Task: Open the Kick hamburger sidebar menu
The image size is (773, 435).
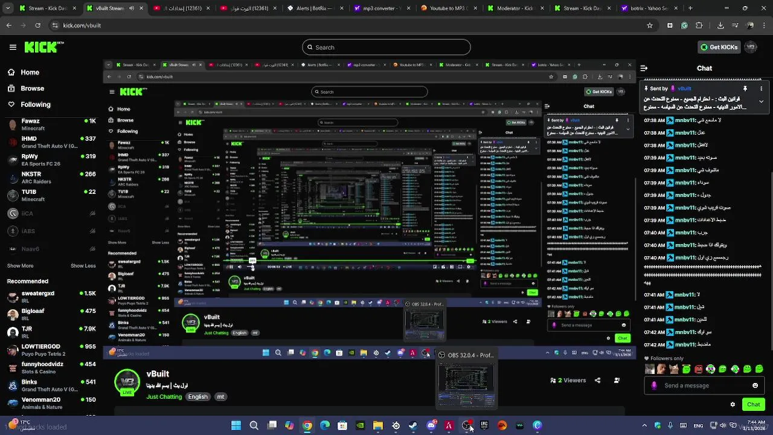Action: (x=13, y=47)
